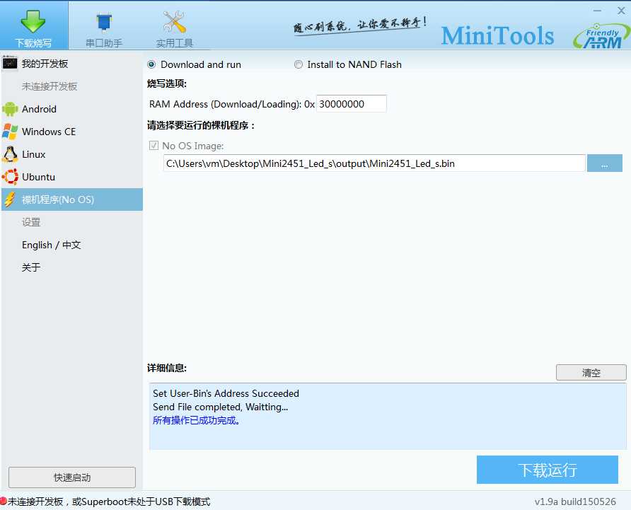
Task: Click the Linux penguin icon
Action: click(x=10, y=154)
